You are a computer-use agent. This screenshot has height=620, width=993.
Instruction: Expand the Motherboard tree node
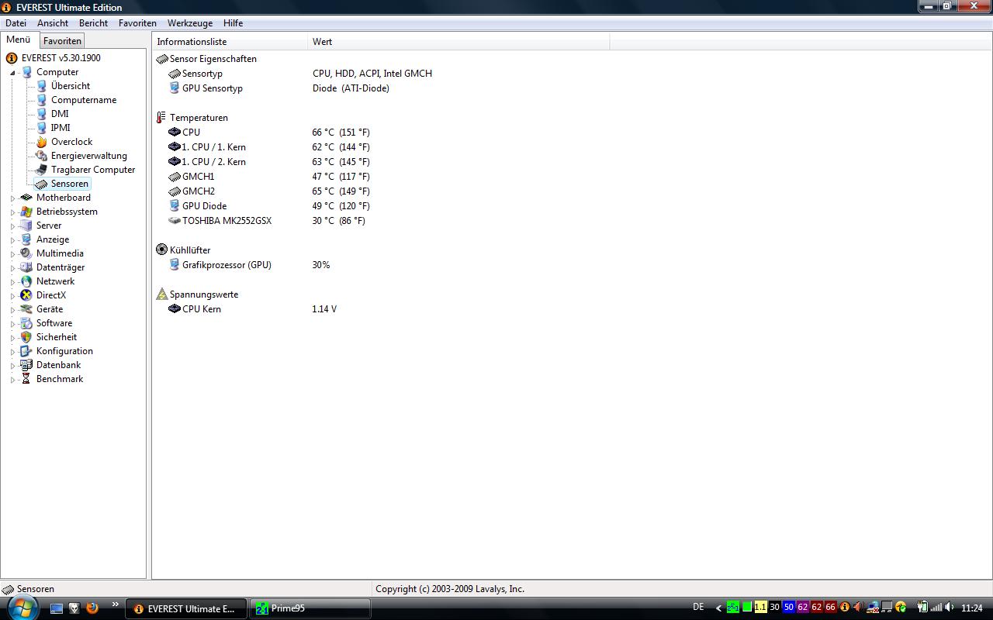(13, 198)
